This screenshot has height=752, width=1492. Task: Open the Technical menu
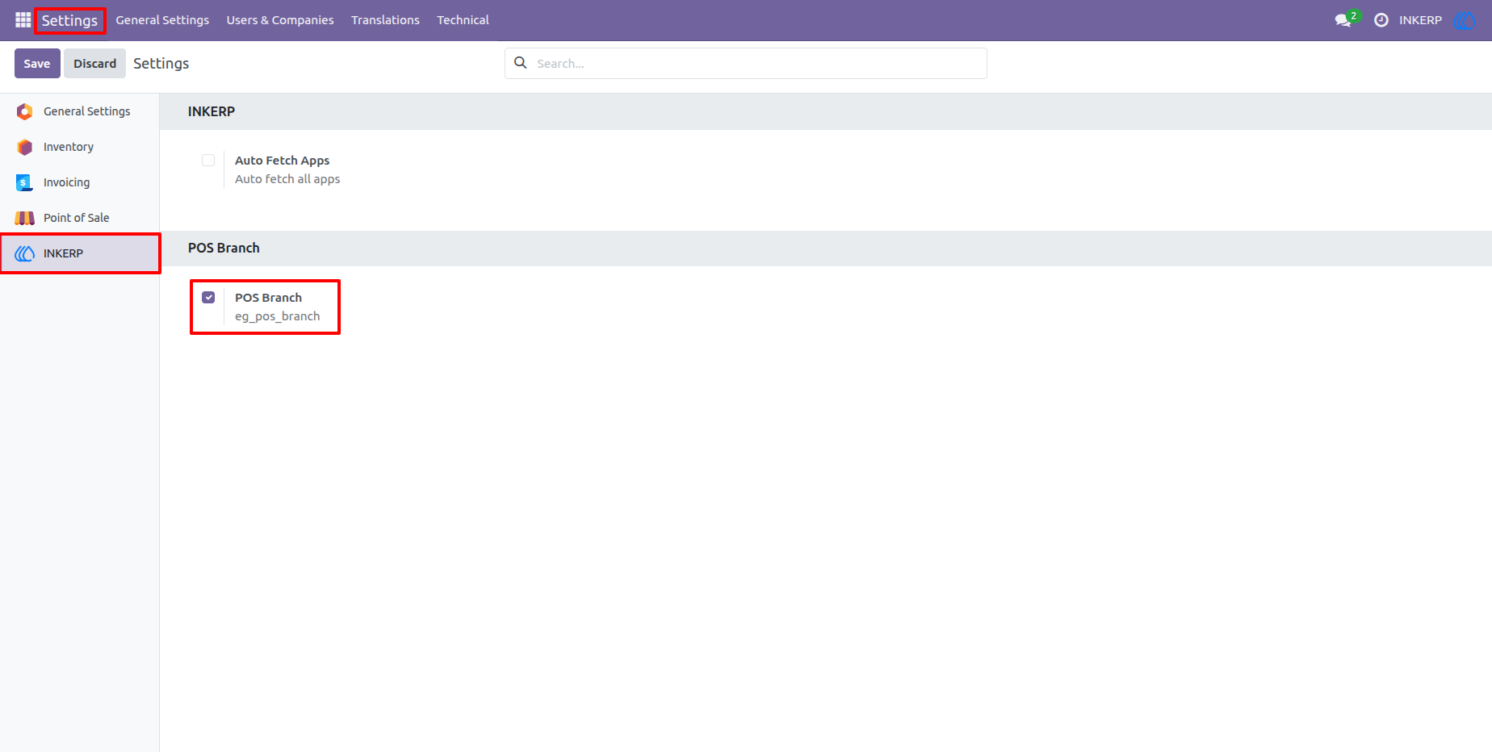[463, 20]
